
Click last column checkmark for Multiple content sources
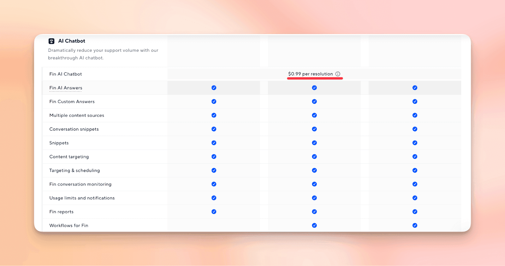[415, 115]
